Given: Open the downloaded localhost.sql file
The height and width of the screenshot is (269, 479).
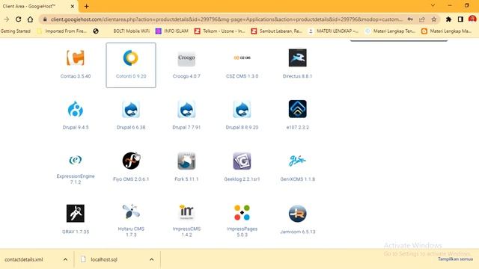Looking at the screenshot, I should click(104, 259).
